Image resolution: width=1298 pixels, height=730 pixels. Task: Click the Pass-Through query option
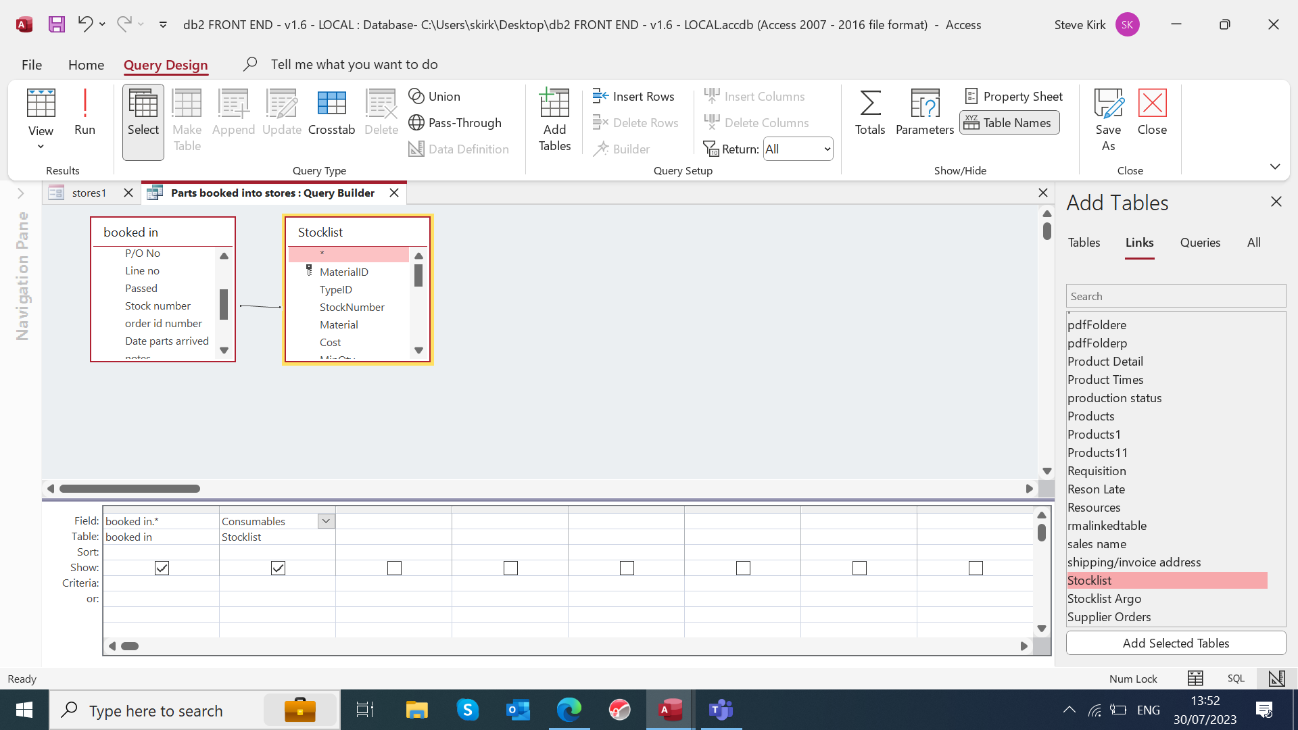click(456, 122)
